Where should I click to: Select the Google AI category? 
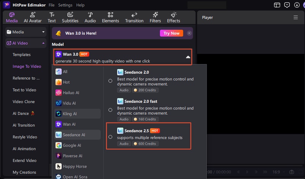(x=77, y=145)
